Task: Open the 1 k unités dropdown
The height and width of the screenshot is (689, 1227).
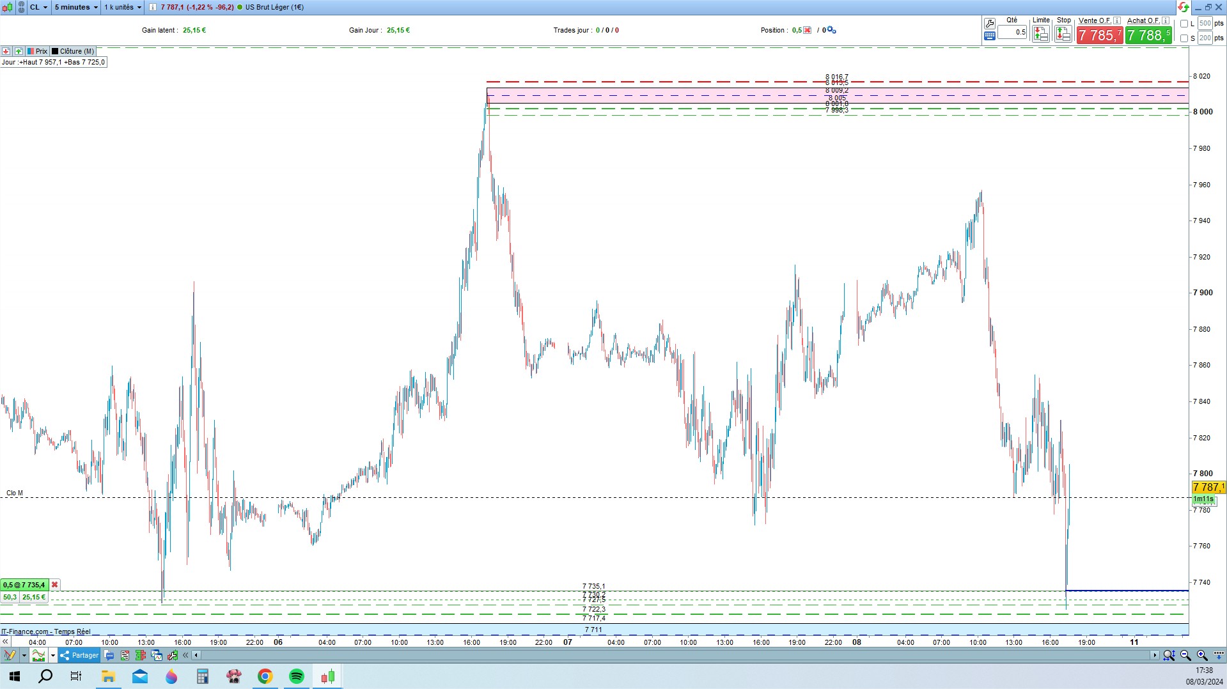Action: click(123, 7)
